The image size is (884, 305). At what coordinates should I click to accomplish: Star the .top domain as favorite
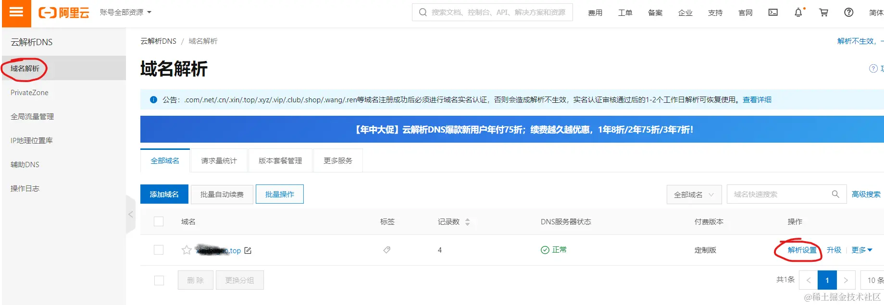point(187,250)
